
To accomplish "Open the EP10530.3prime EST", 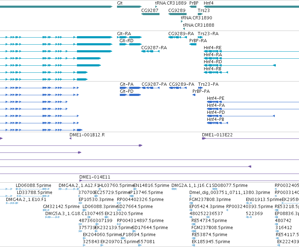I will [x=80, y=203].
